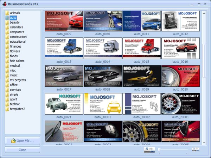The height and width of the screenshot is (158, 211).
Task: Select the beauty category folder icon
Action: pos(7,22)
